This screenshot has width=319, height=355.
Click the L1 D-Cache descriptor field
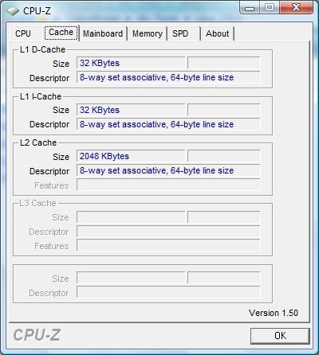[168, 77]
